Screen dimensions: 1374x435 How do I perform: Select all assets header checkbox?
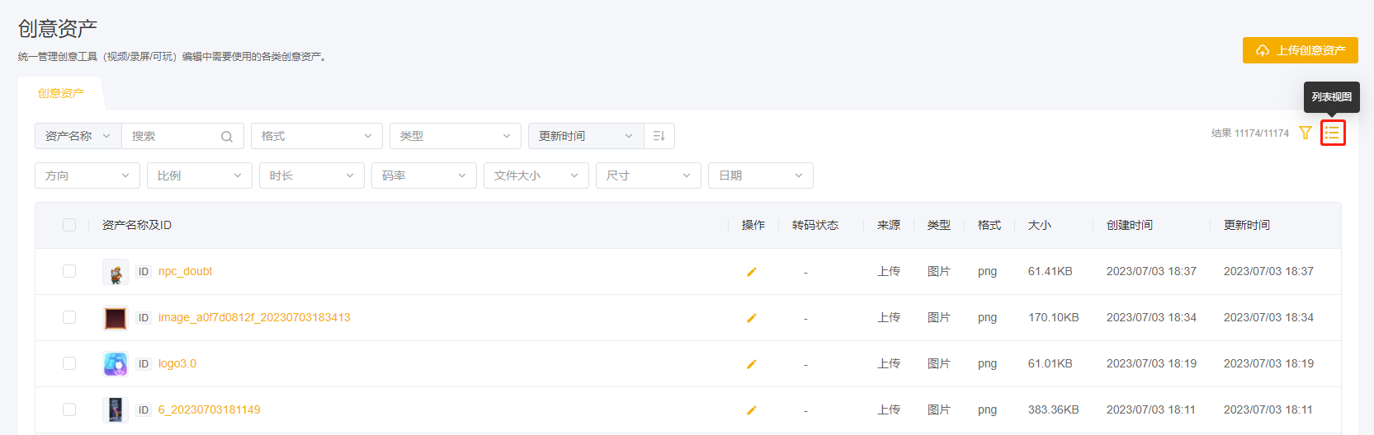tap(69, 225)
